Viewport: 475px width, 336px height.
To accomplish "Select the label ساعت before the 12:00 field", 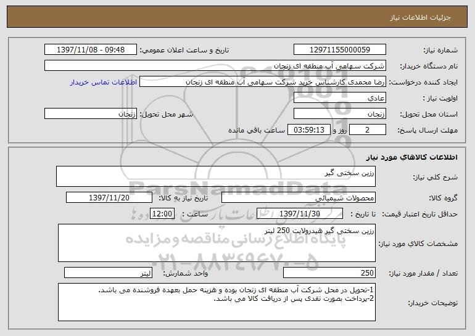I will pyautogui.click(x=195, y=215).
